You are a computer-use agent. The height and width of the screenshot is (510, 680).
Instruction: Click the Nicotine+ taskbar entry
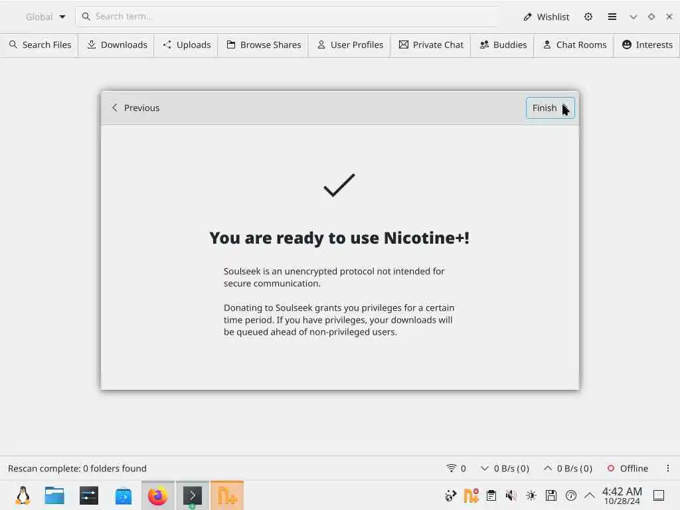click(227, 495)
